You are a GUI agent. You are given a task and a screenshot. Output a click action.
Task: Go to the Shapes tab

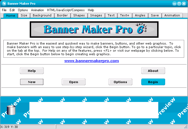pos(79,16)
